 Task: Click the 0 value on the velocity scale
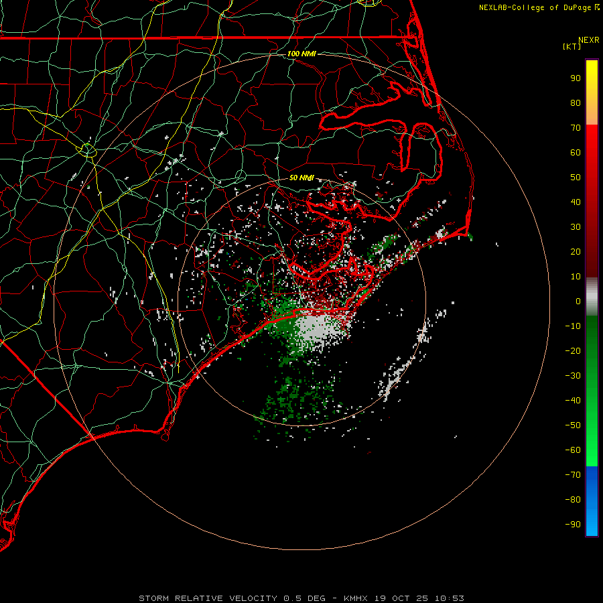coord(578,301)
